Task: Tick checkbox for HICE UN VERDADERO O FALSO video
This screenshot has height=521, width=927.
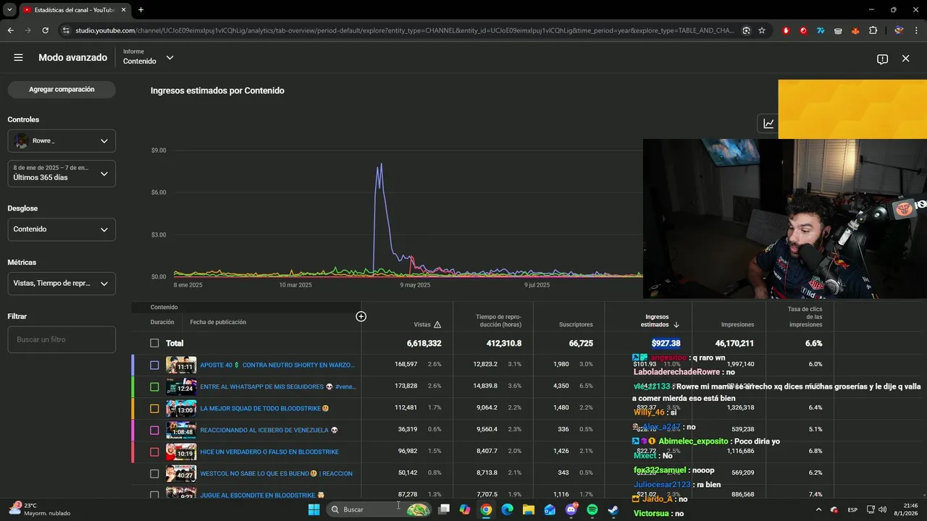Action: point(154,452)
